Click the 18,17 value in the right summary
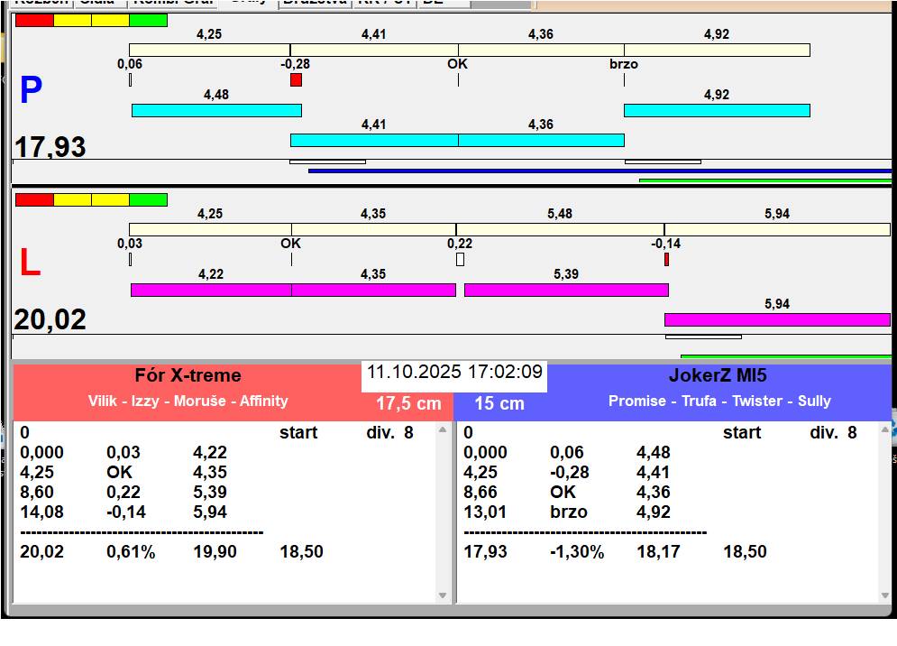The image size is (897, 646). pyautogui.click(x=658, y=551)
